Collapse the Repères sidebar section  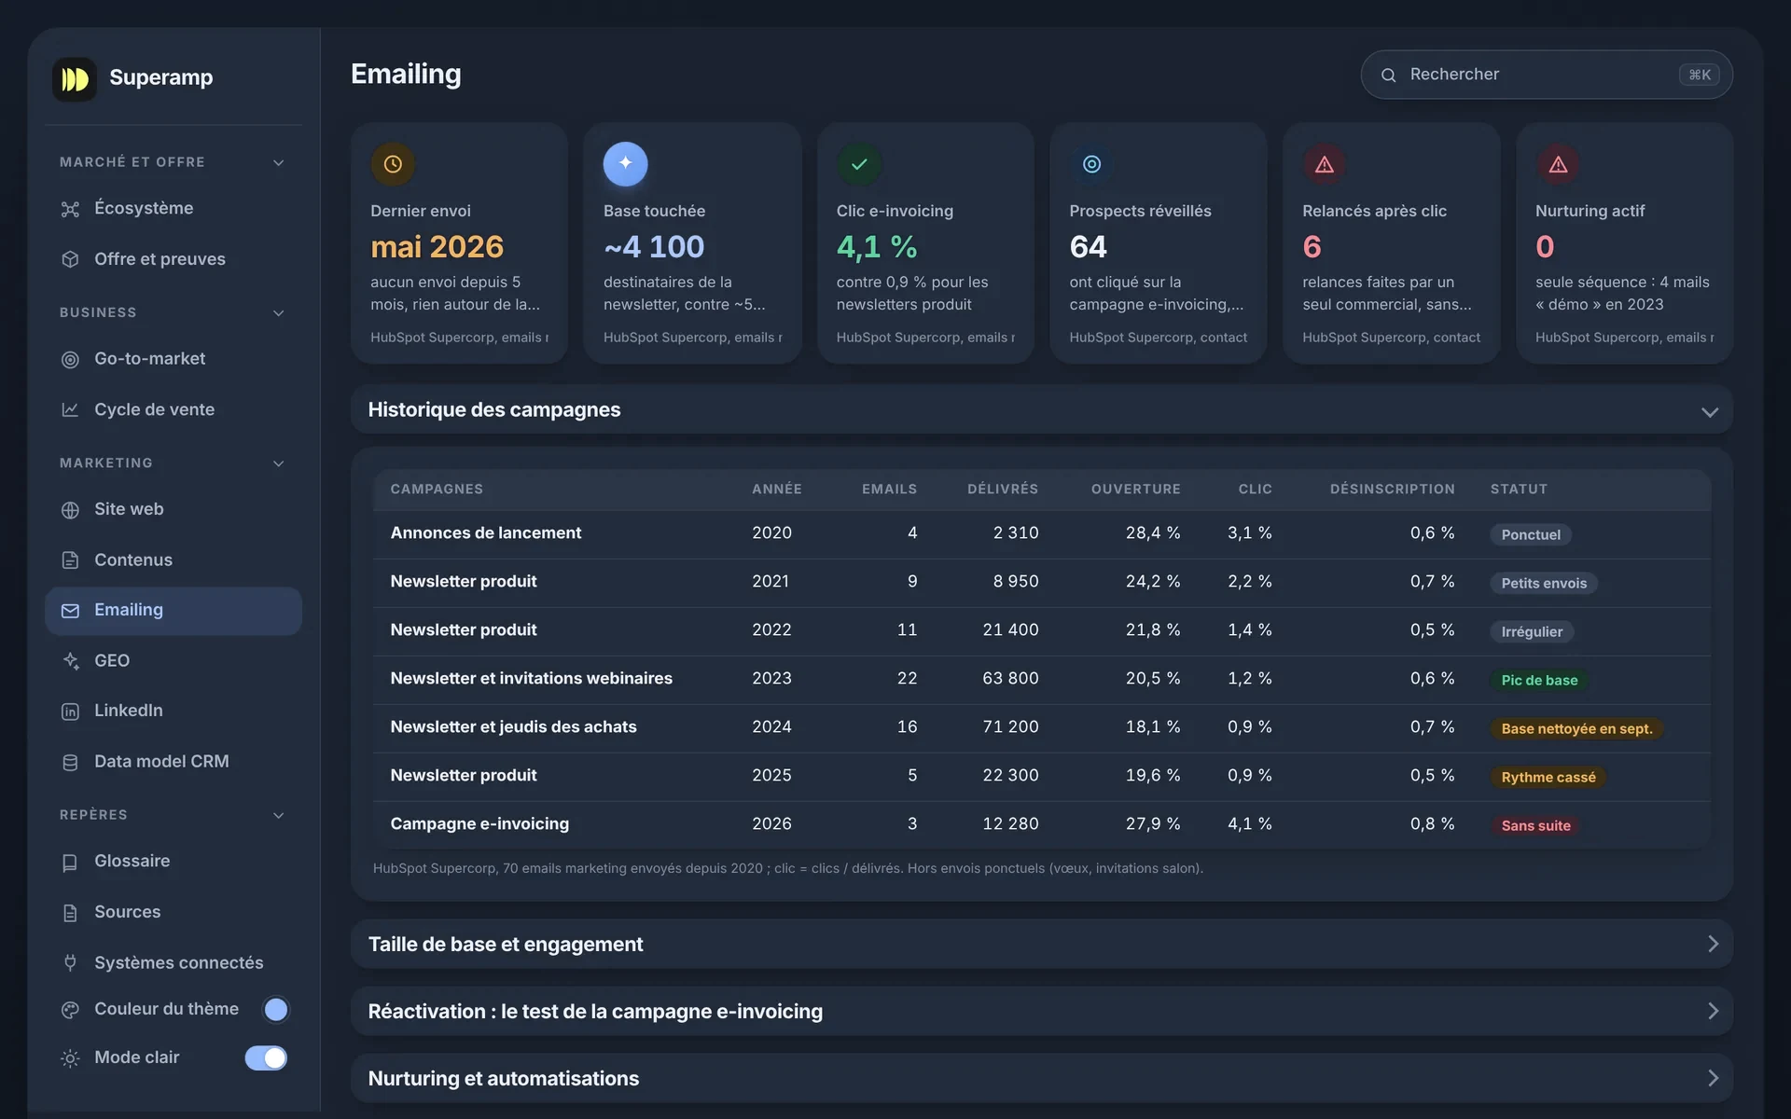[x=278, y=815]
